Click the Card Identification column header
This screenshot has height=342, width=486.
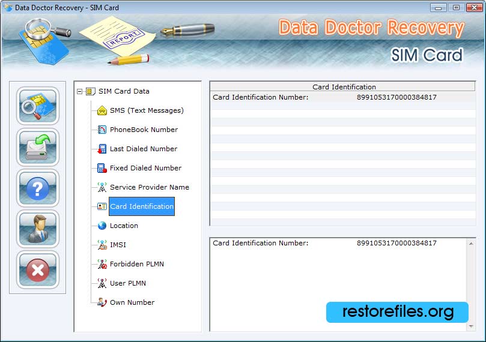343,86
